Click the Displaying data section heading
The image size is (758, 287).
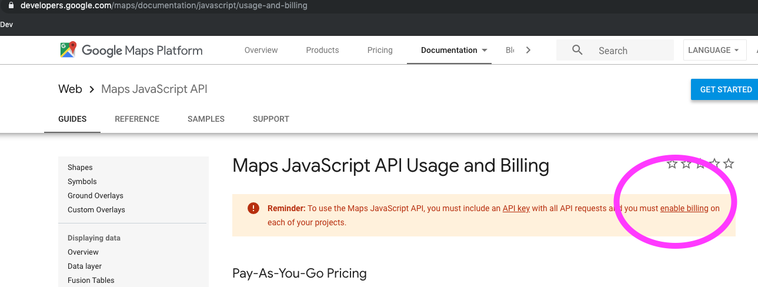pos(94,238)
